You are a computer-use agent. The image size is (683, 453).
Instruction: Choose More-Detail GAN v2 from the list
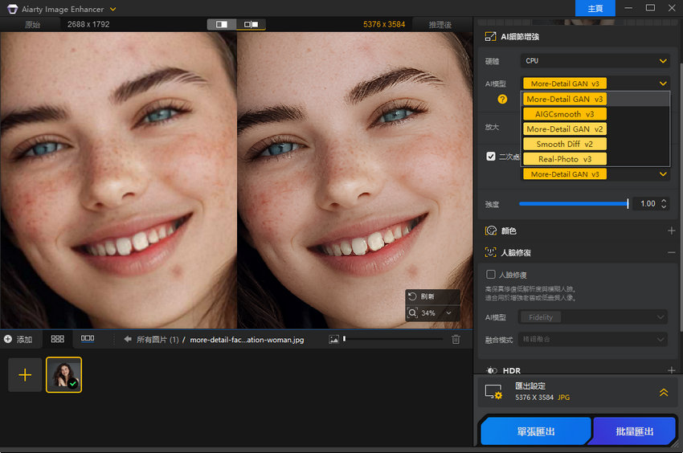565,129
